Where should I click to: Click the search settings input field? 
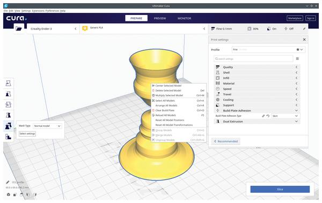pyautogui.click(x=253, y=59)
